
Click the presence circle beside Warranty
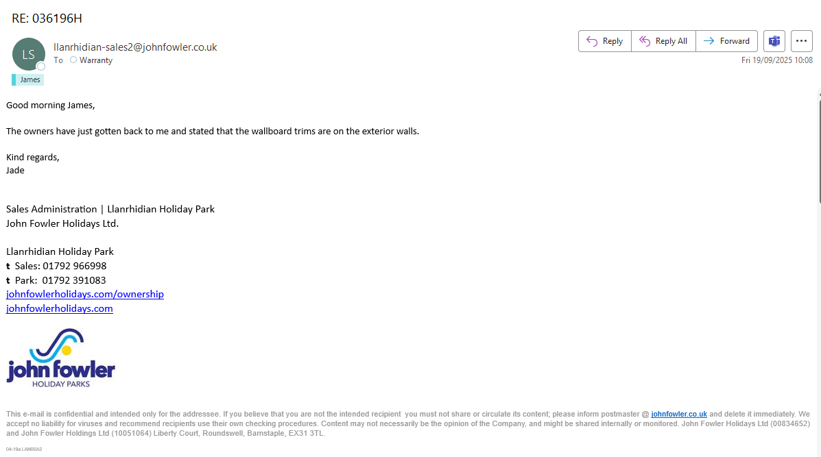(73, 60)
